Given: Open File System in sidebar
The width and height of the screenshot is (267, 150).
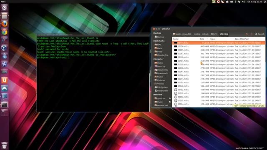Looking at the screenshot, I should click(161, 87).
